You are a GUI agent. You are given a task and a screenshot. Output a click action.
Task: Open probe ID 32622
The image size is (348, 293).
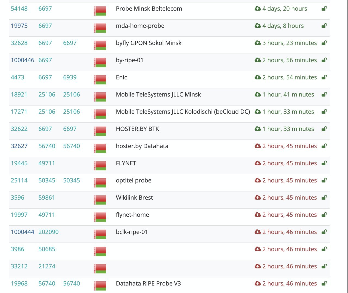[19, 129]
